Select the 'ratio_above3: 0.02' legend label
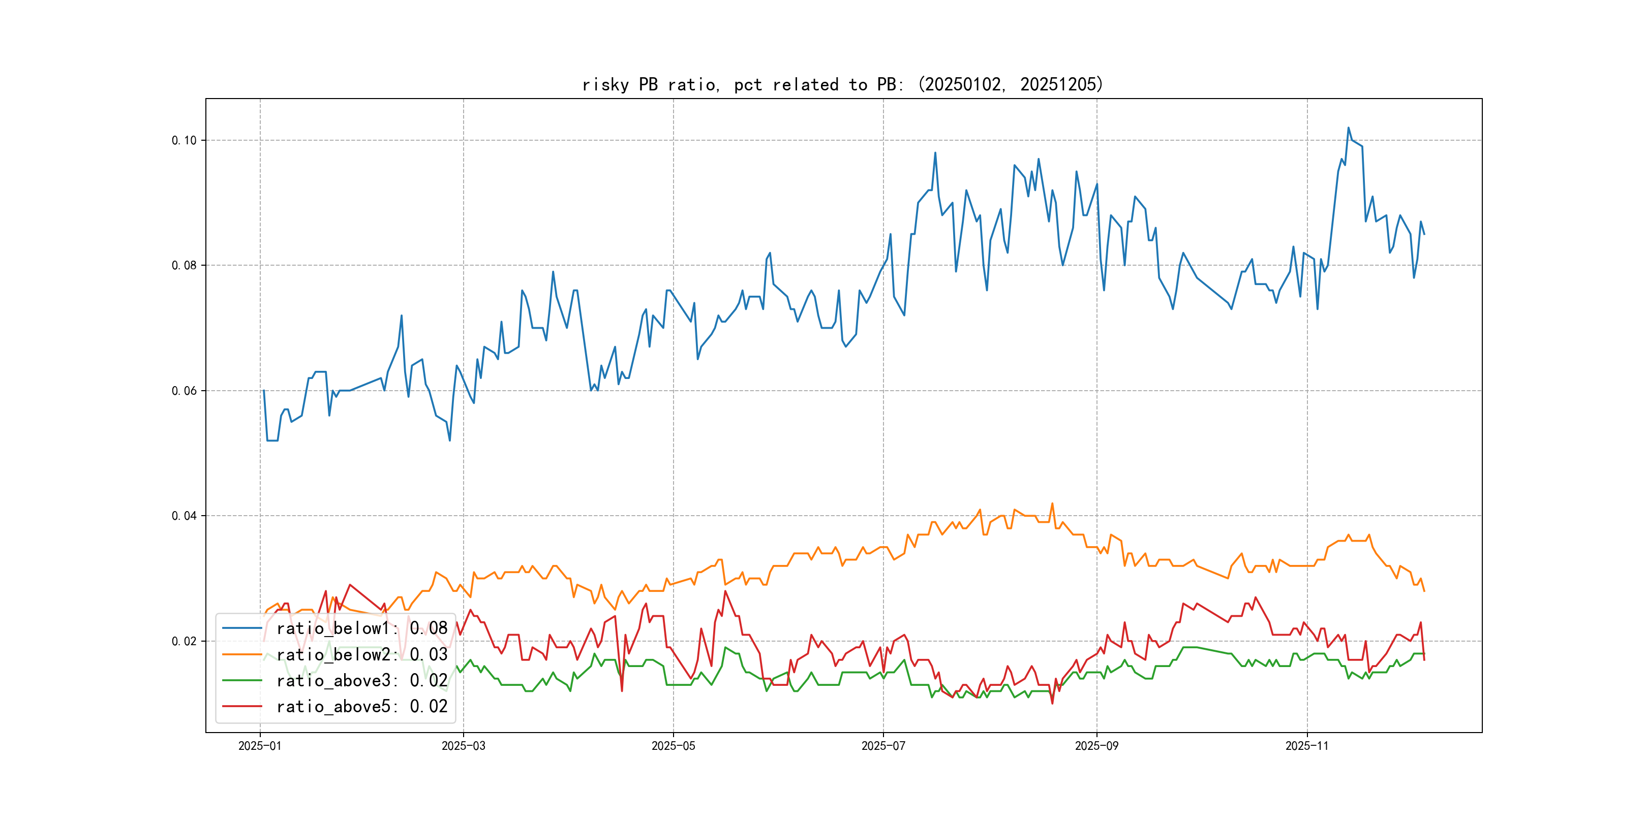Viewport: 1647px width, 823px height. click(x=361, y=681)
